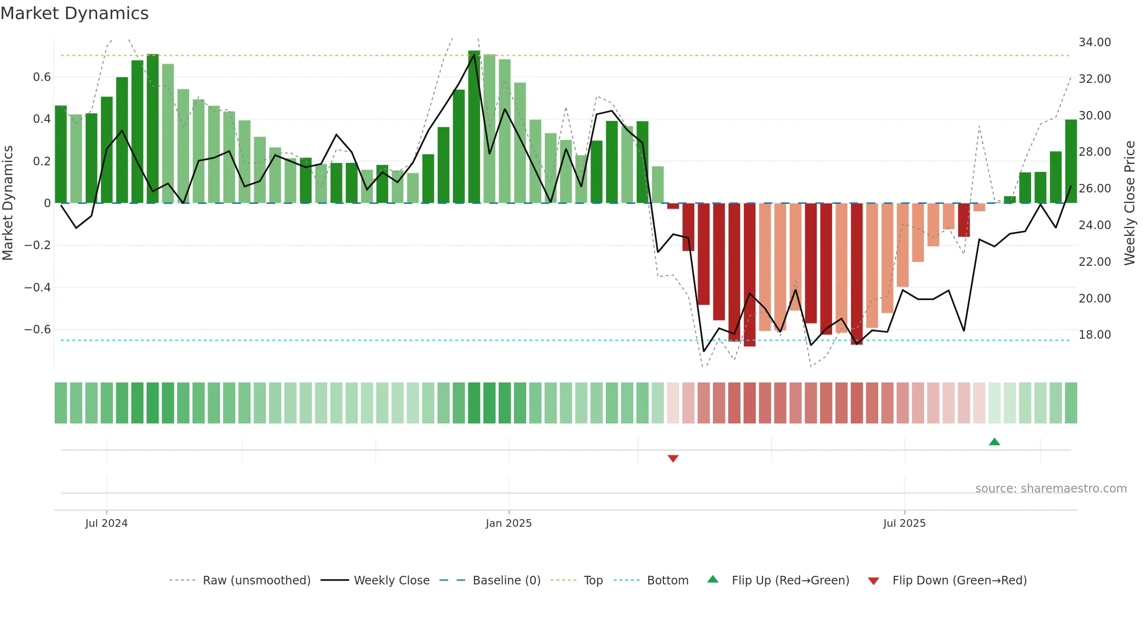The width and height of the screenshot is (1143, 643).
Task: Click the 0.2 left axis tick label
Action: tap(42, 161)
